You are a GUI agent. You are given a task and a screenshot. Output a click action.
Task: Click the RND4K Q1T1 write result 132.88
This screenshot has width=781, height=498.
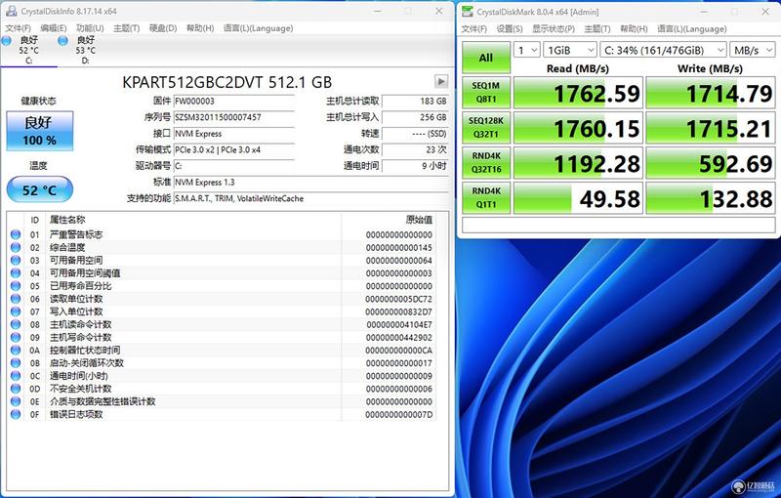(x=711, y=198)
